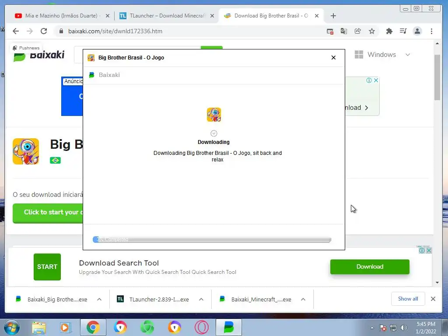Open Windows Explorer from the taskbar
The height and width of the screenshot is (336, 448).
(x=39, y=327)
